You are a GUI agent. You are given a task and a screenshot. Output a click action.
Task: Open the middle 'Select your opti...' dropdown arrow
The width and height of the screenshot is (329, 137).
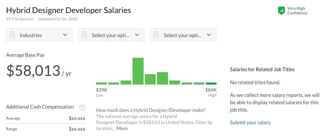(137, 35)
